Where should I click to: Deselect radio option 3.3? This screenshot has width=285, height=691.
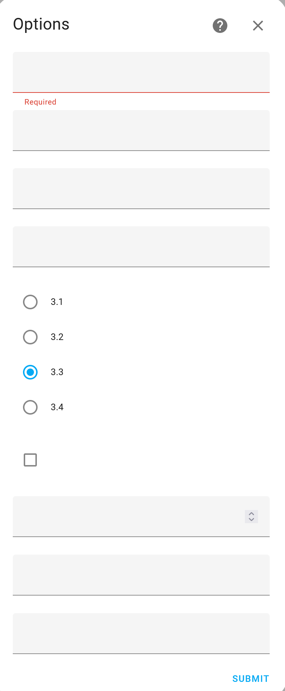[x=30, y=372]
